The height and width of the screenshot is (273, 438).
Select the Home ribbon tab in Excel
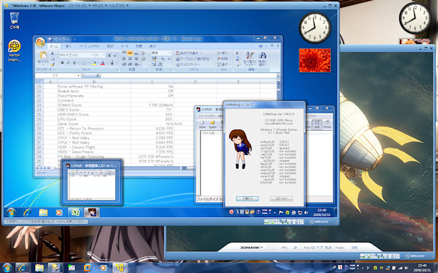(54, 46)
